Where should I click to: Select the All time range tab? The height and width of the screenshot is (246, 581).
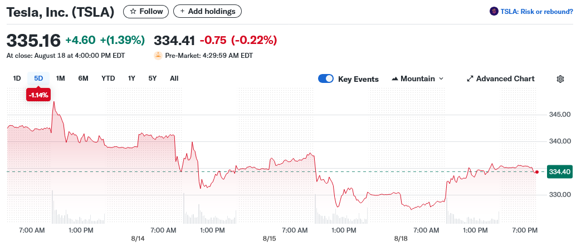[174, 78]
